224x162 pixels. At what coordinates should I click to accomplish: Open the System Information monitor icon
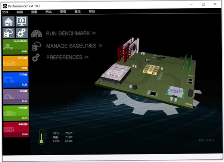pyautogui.click(x=22, y=21)
